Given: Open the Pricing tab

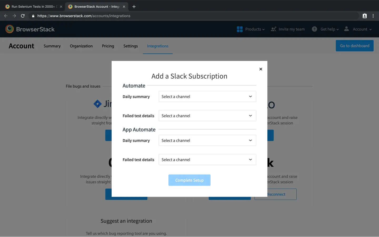Looking at the screenshot, I should pos(108,46).
